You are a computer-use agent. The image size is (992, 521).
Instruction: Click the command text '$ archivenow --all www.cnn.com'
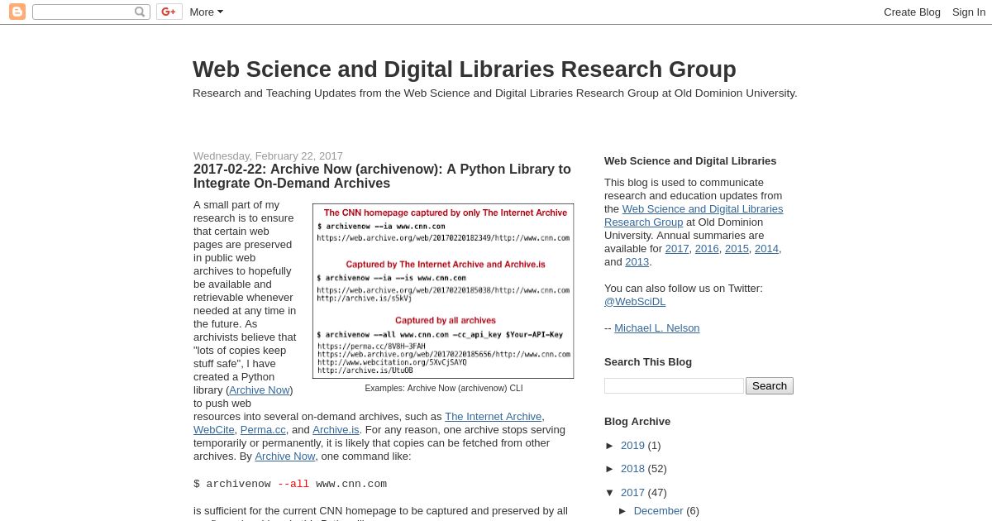(290, 485)
